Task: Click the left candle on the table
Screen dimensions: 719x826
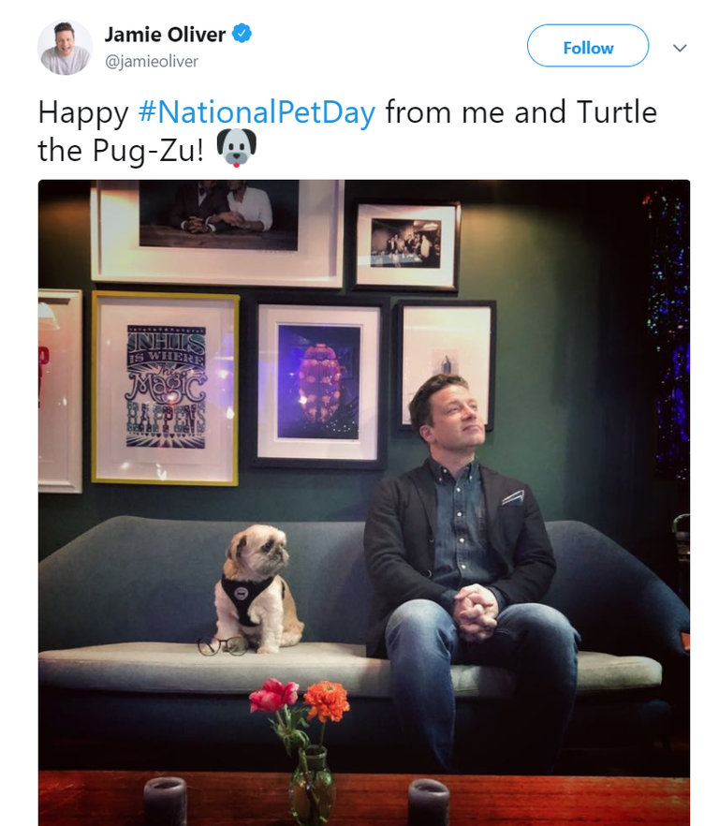Action: pyautogui.click(x=165, y=802)
